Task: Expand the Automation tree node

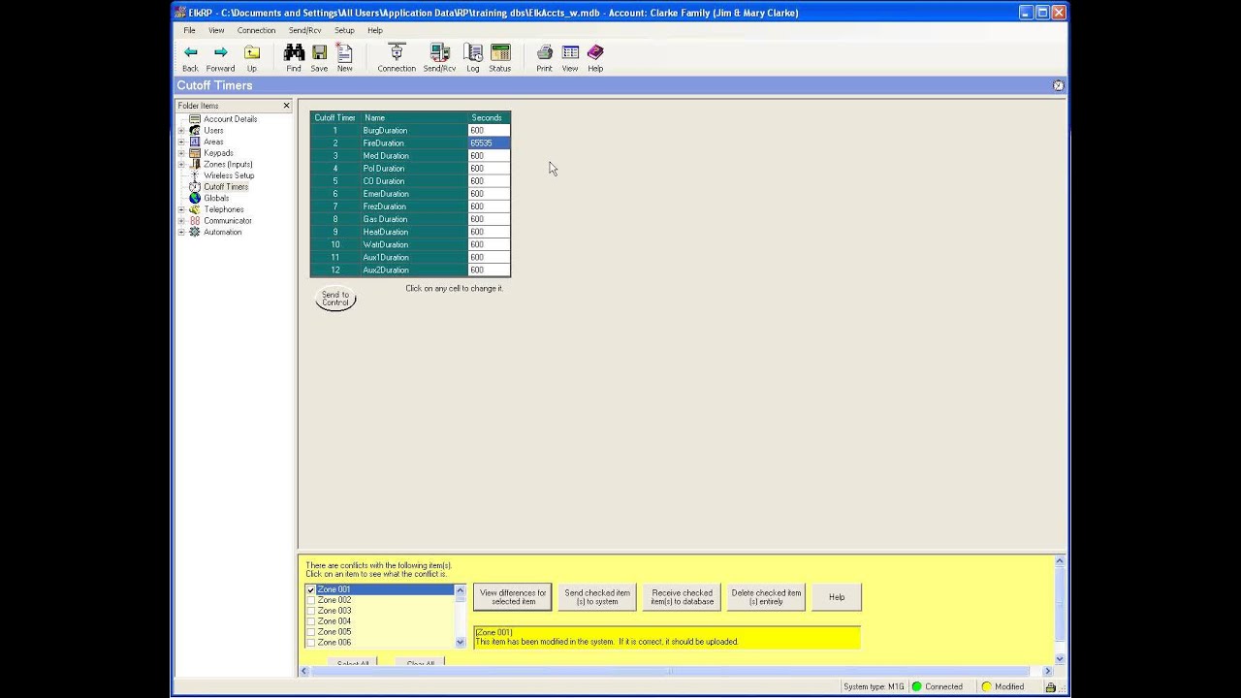Action: [x=181, y=232]
